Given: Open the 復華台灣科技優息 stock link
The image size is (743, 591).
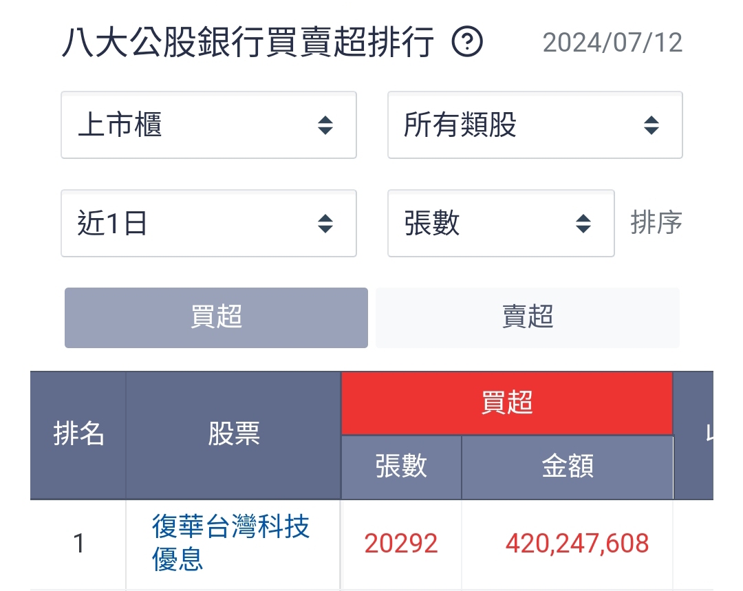Looking at the screenshot, I should (231, 543).
